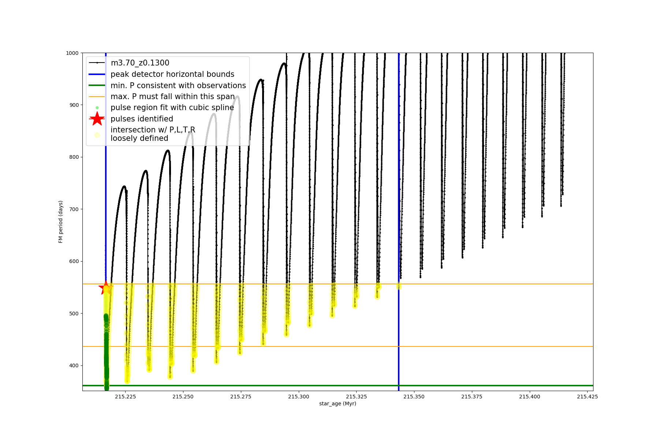The width and height of the screenshot is (659, 439).
Task: Click the orange line swatch in the legend
Action: pos(97,97)
